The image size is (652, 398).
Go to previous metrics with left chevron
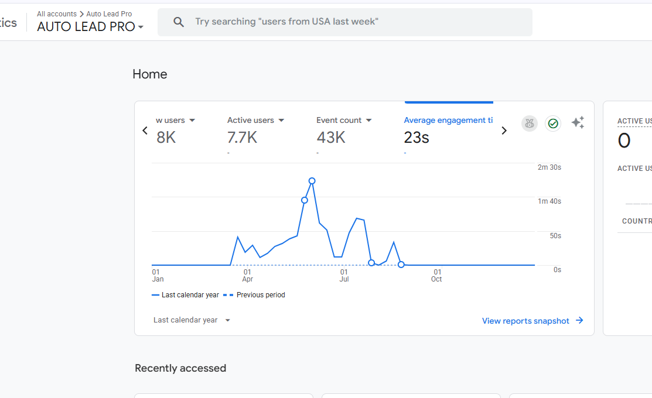(145, 131)
